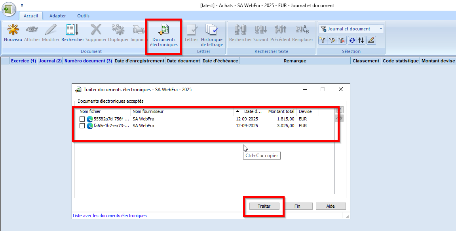This screenshot has width=456, height=231.
Task: Check the box for file 55582a7d-756f
Action: [x=82, y=119]
